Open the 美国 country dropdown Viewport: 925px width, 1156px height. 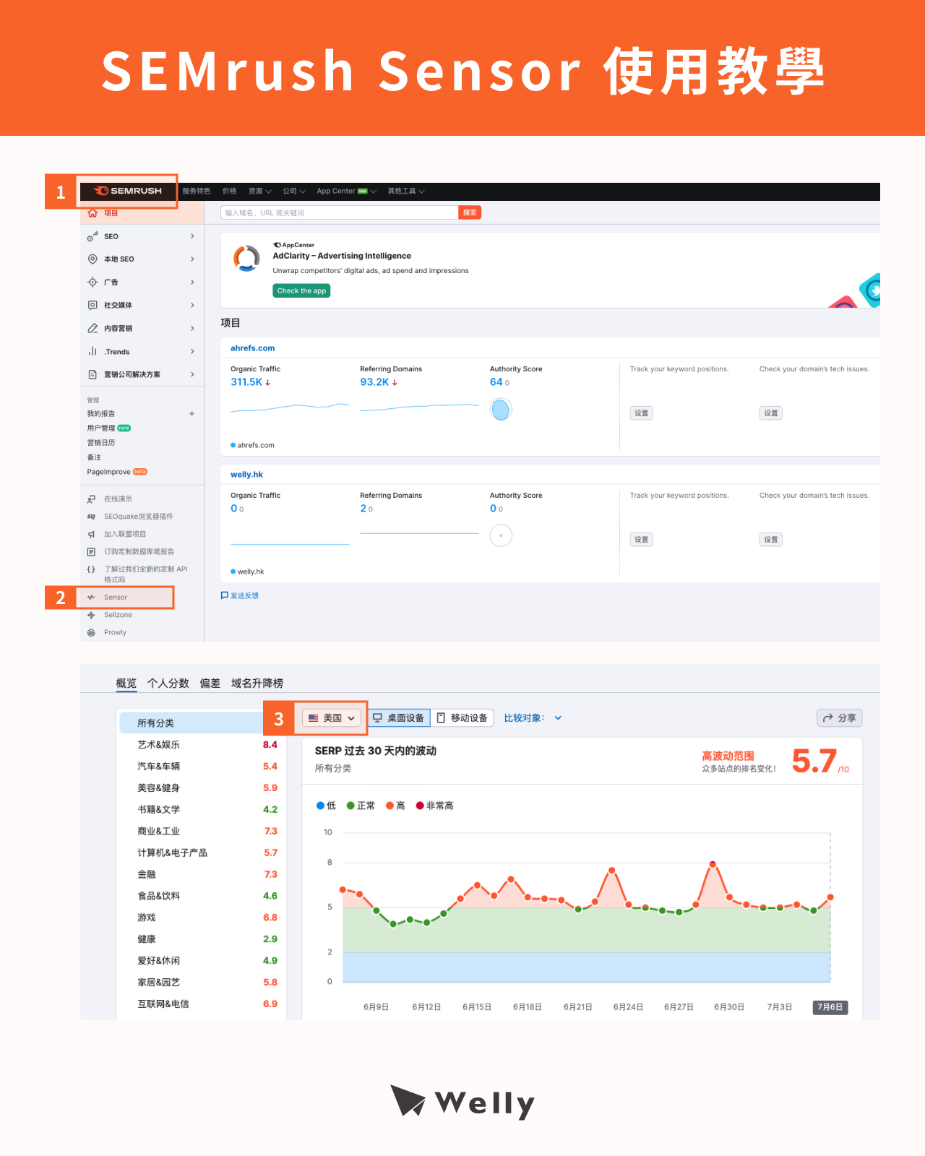click(x=332, y=718)
